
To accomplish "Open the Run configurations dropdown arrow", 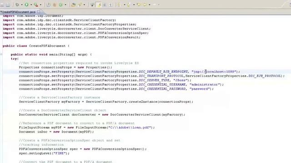I will coord(31,5).
